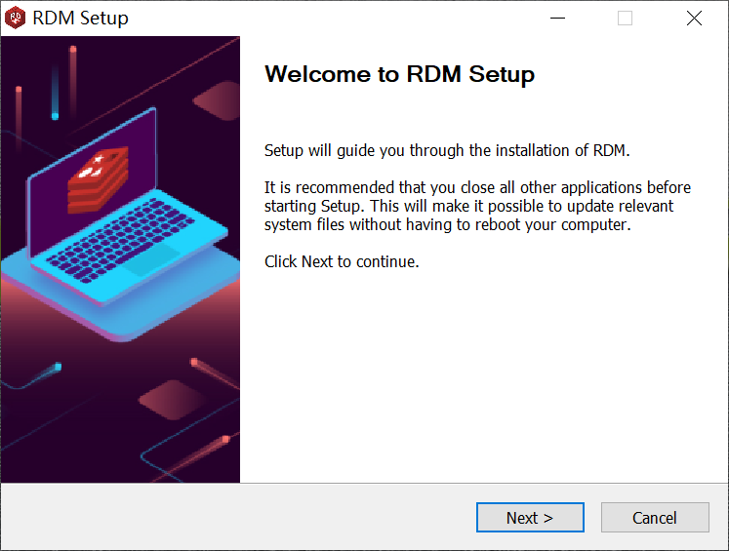Click the pink diamond shape at the banner top

click(217, 99)
